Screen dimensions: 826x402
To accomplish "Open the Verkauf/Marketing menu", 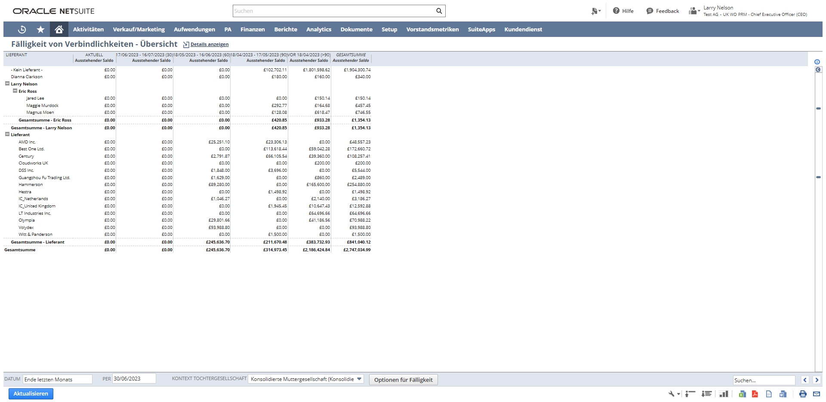I will click(139, 29).
